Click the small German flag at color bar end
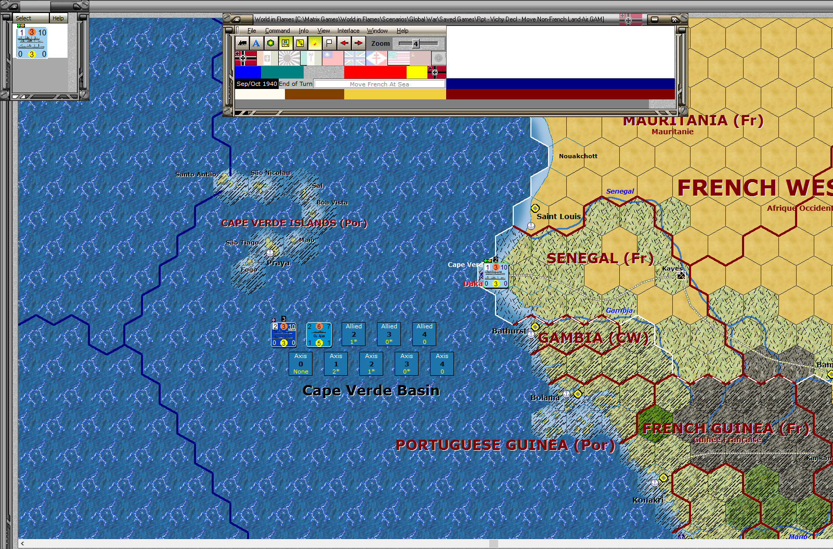Viewport: 833px width, 549px height. [x=437, y=72]
